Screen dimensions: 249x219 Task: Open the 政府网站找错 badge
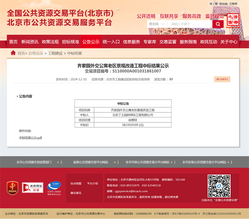point(33,187)
